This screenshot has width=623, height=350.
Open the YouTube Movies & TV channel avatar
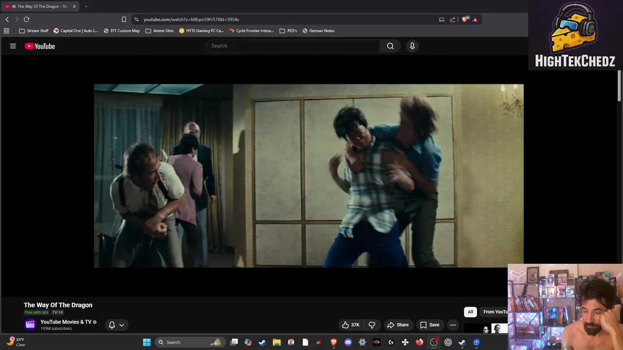click(30, 325)
